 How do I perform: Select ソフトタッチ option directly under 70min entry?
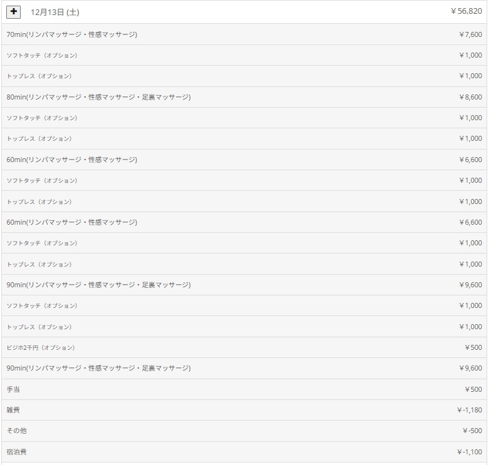[x=42, y=55]
